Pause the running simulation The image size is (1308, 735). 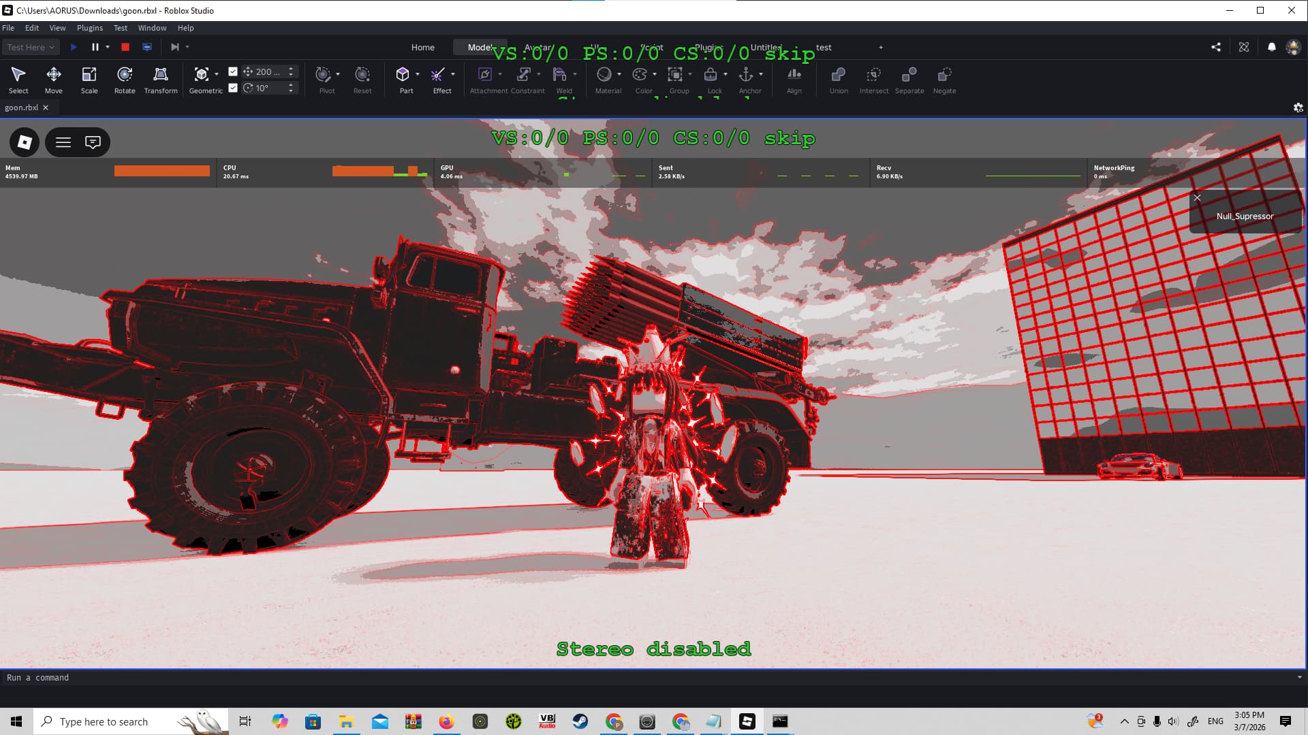coord(95,47)
